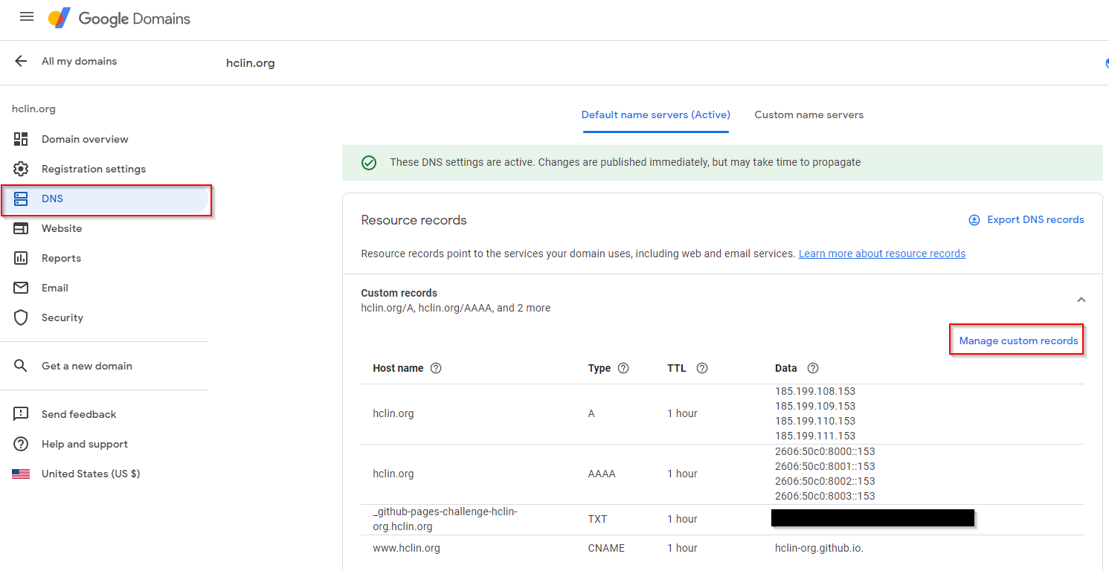This screenshot has height=571, width=1109.
Task: Click IP address 185.199.108.153
Action: pos(815,391)
